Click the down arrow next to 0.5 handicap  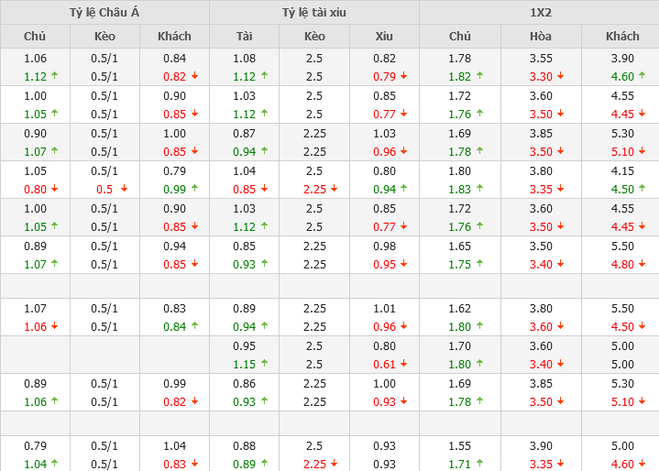[x=124, y=190]
